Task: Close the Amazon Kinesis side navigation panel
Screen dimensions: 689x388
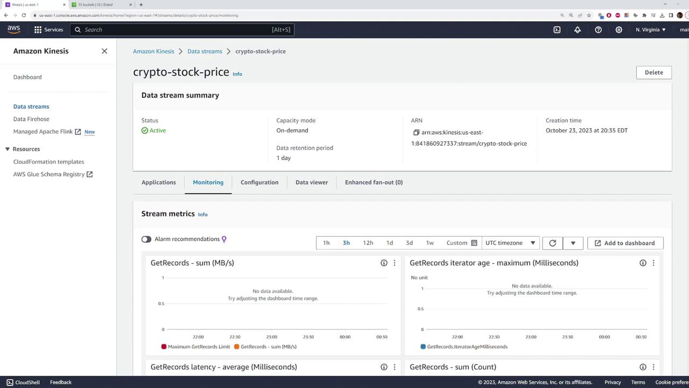Action: (x=104, y=51)
